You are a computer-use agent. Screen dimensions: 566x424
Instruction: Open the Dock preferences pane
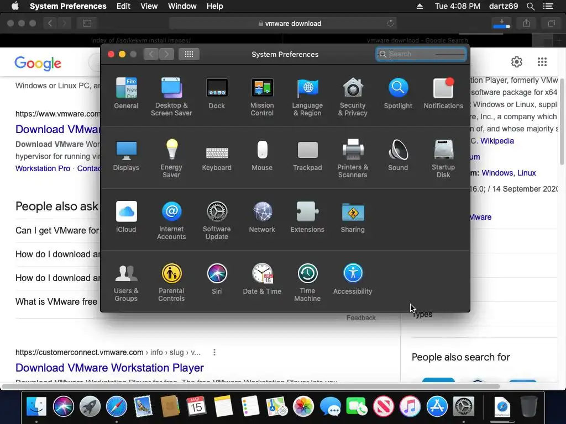(x=217, y=93)
